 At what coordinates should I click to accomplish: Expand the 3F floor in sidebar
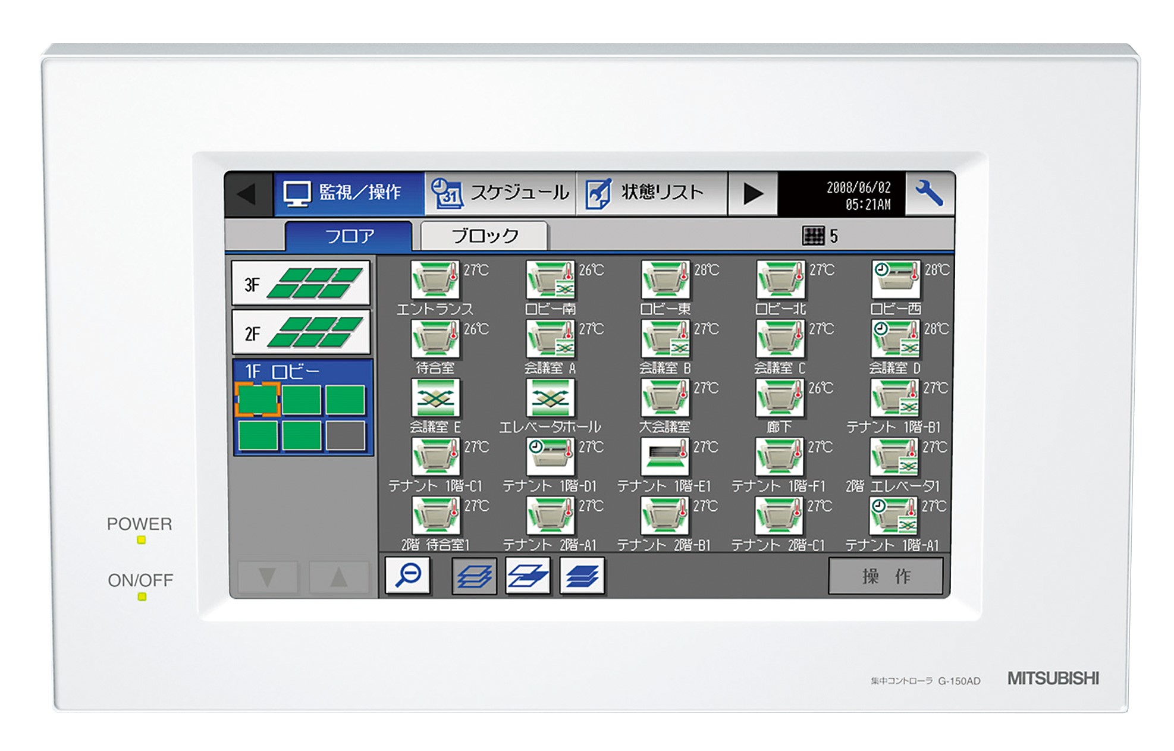click(x=301, y=284)
